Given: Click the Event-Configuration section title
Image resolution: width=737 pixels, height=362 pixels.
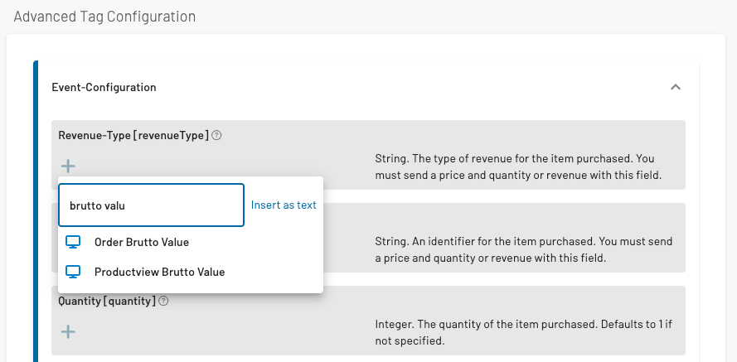Looking at the screenshot, I should click(104, 87).
